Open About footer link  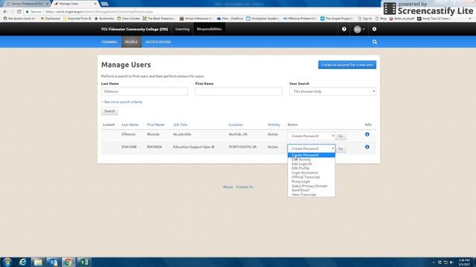(x=228, y=187)
